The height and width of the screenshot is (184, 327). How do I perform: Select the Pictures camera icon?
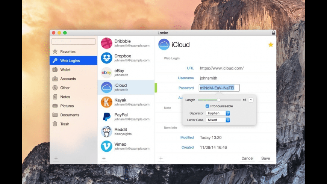pos(55,106)
